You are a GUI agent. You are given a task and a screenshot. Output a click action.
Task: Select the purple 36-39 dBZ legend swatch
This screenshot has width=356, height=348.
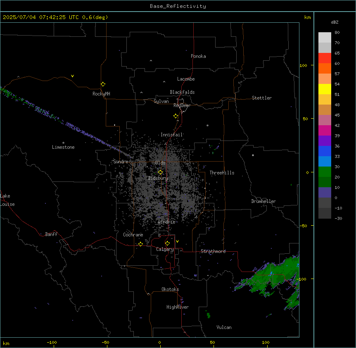[x=325, y=141]
